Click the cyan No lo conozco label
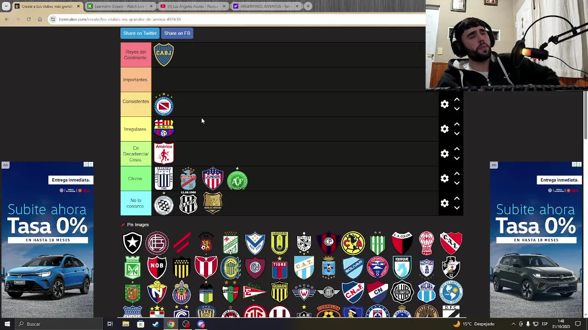This screenshot has width=588, height=330. pyautogui.click(x=136, y=203)
